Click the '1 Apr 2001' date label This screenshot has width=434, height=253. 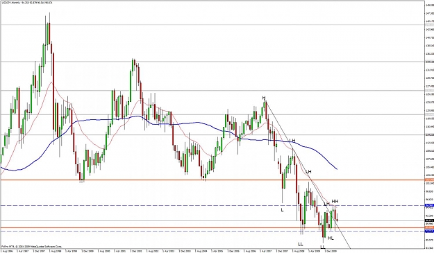119,252
